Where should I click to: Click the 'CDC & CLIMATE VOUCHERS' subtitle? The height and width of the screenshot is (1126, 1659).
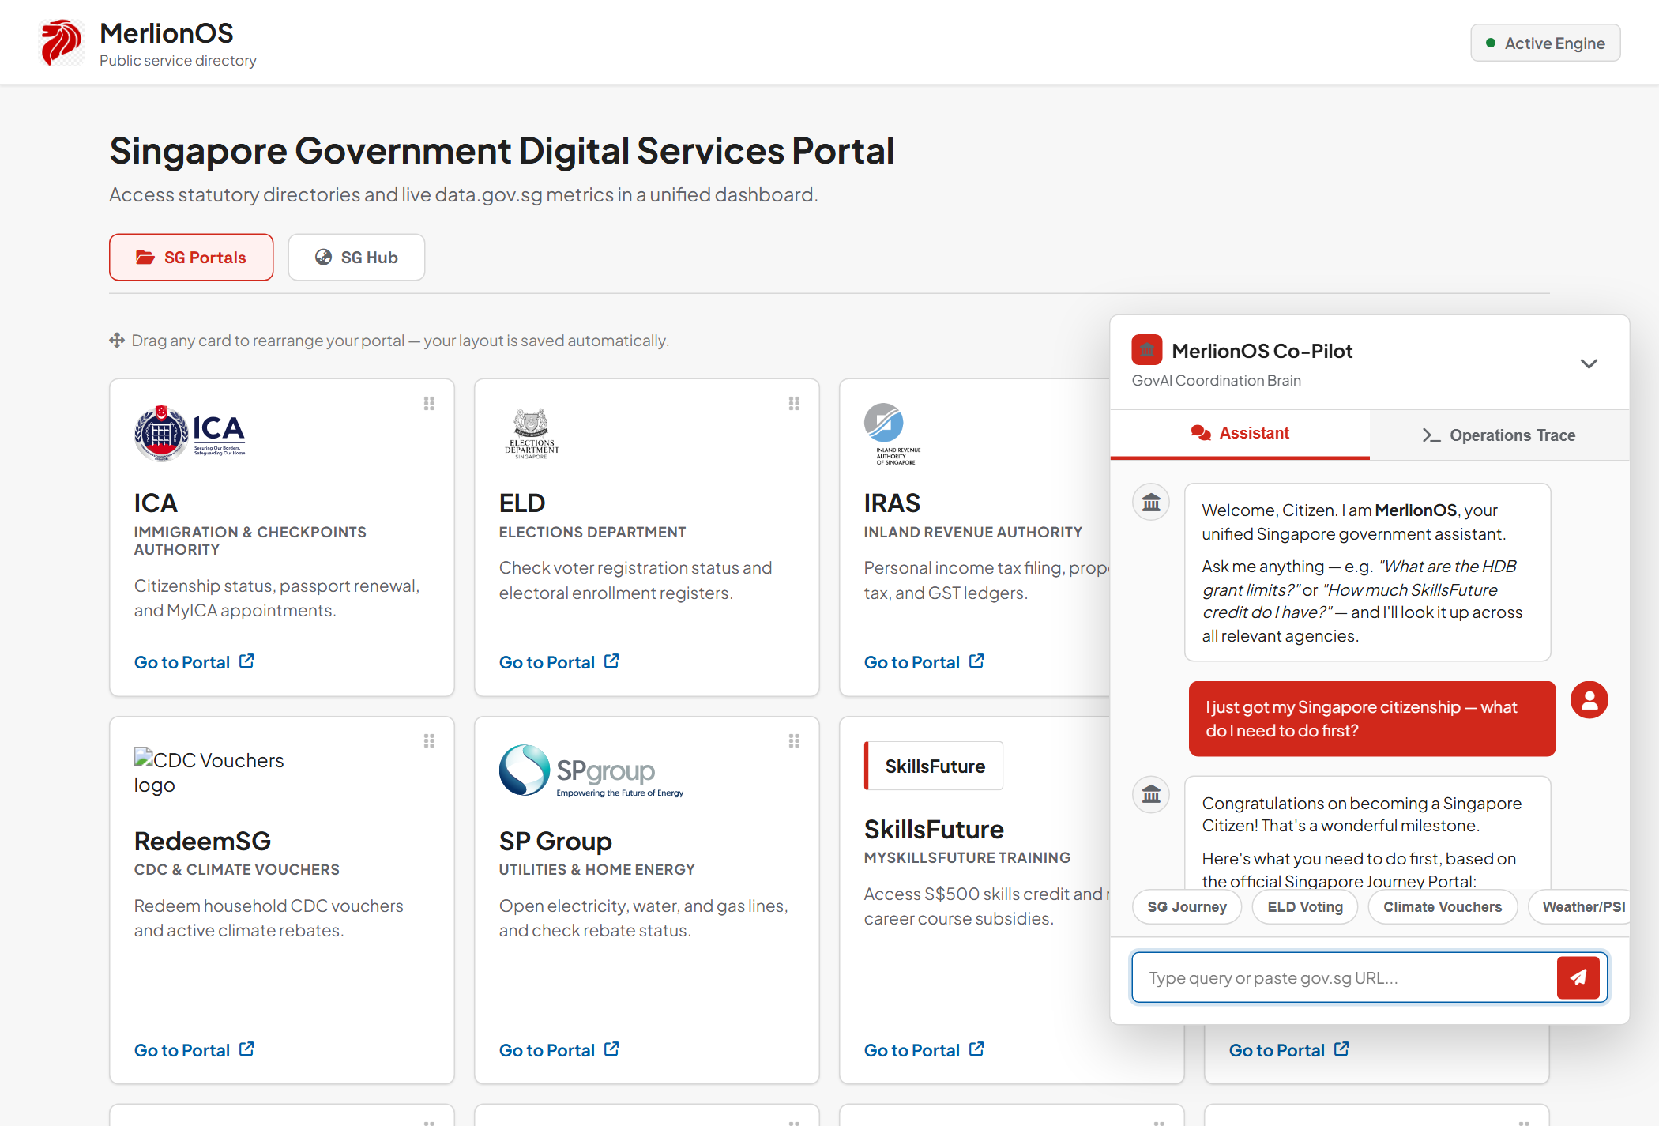coord(237,870)
